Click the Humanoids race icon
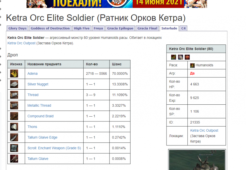246x170 pixels. [192, 65]
